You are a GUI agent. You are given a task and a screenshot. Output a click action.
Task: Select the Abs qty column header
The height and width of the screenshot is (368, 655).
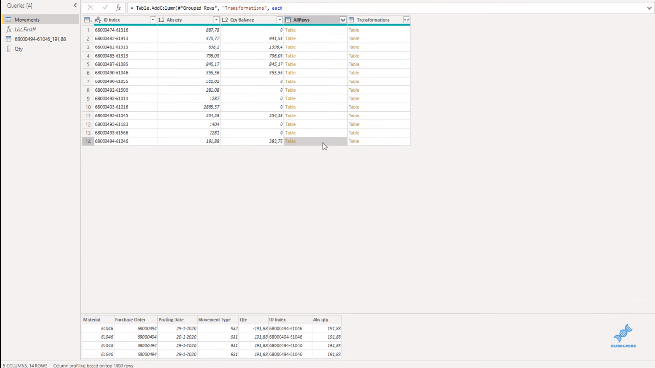tap(188, 20)
